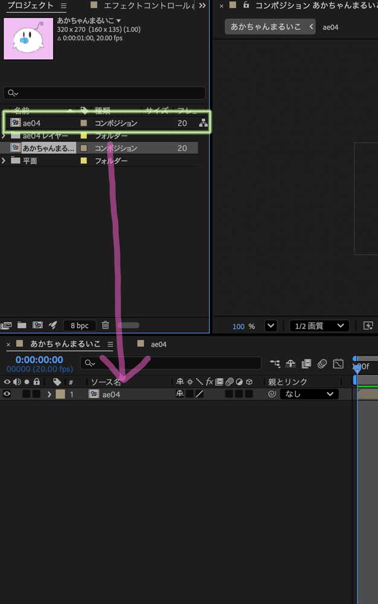The image size is (378, 604).
Task: Expand the ae04 レイヤー folder
Action: [4, 135]
